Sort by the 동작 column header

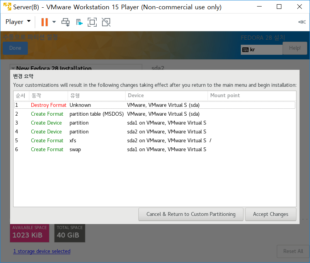coord(48,96)
